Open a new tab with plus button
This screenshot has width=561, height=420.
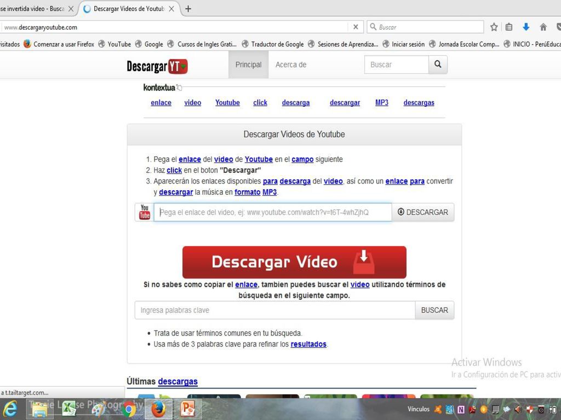click(x=188, y=9)
